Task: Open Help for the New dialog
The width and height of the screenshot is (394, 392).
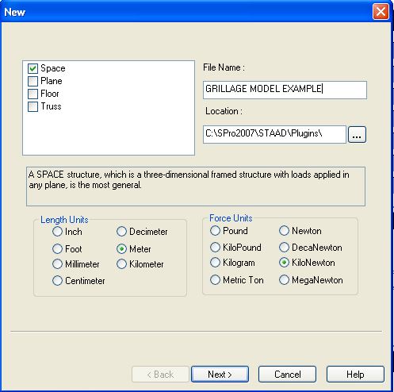Action: coord(355,375)
